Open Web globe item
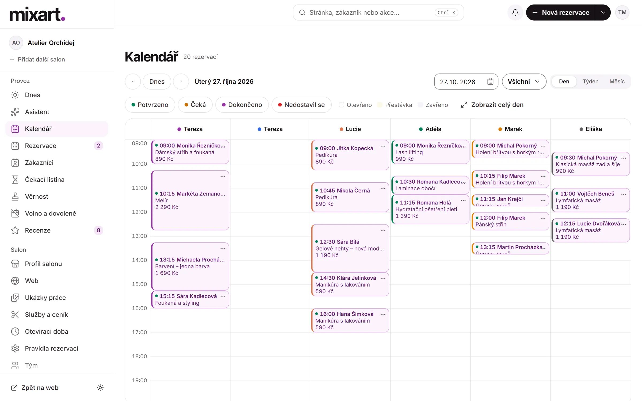 pyautogui.click(x=57, y=281)
